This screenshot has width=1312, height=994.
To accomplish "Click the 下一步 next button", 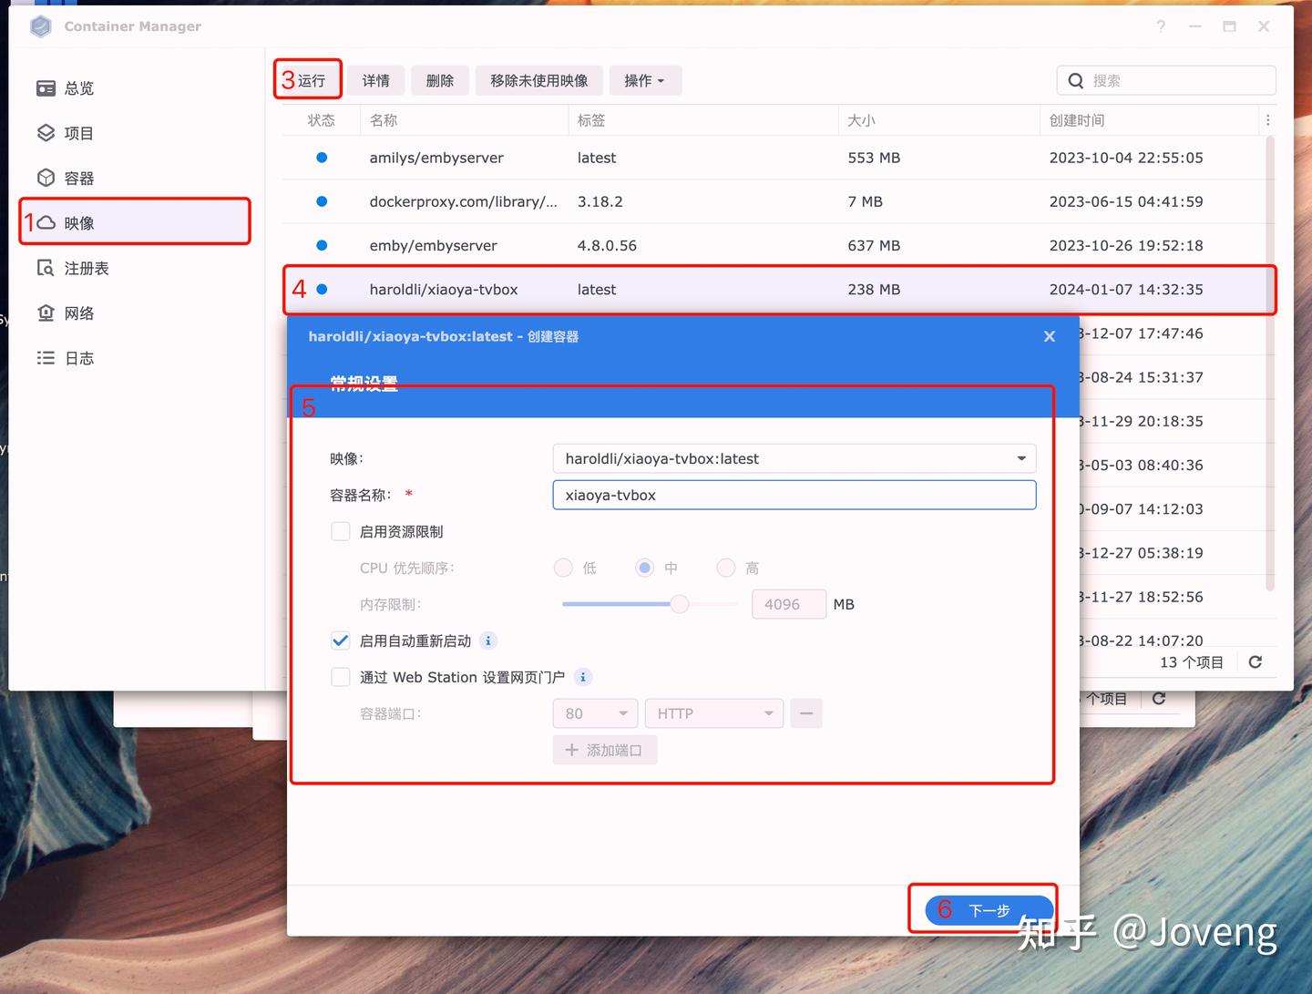I will 989,910.
